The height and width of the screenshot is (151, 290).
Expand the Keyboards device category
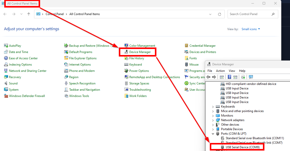213,107
